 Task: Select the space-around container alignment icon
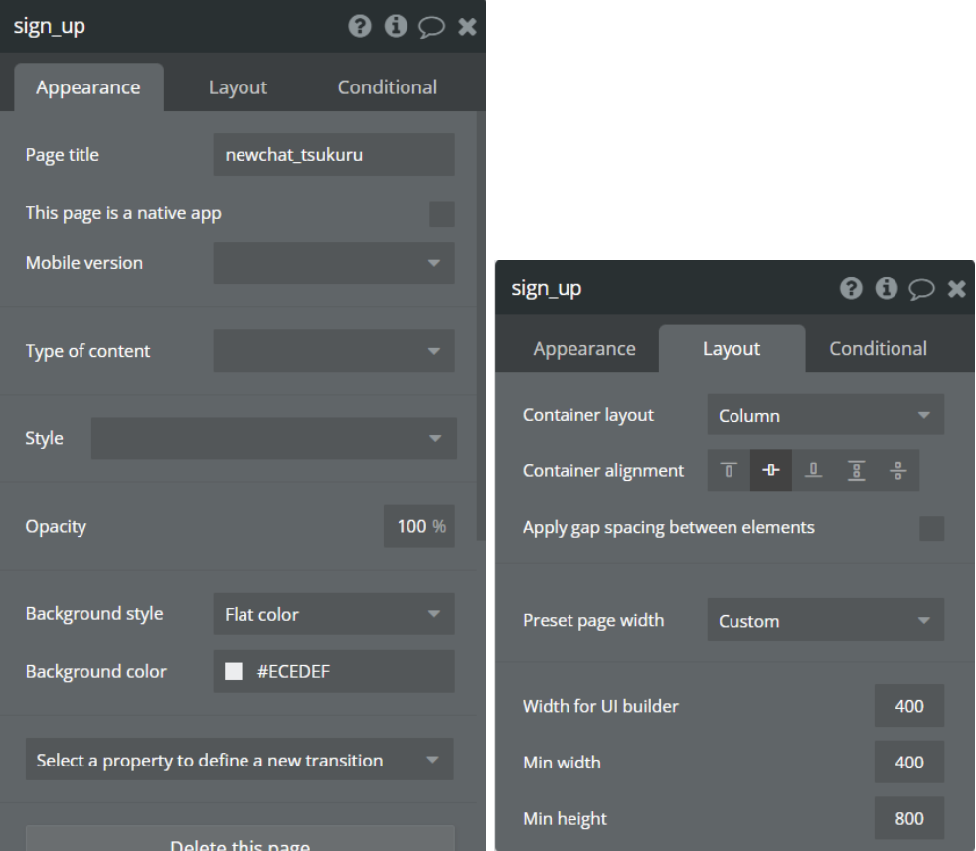(897, 471)
